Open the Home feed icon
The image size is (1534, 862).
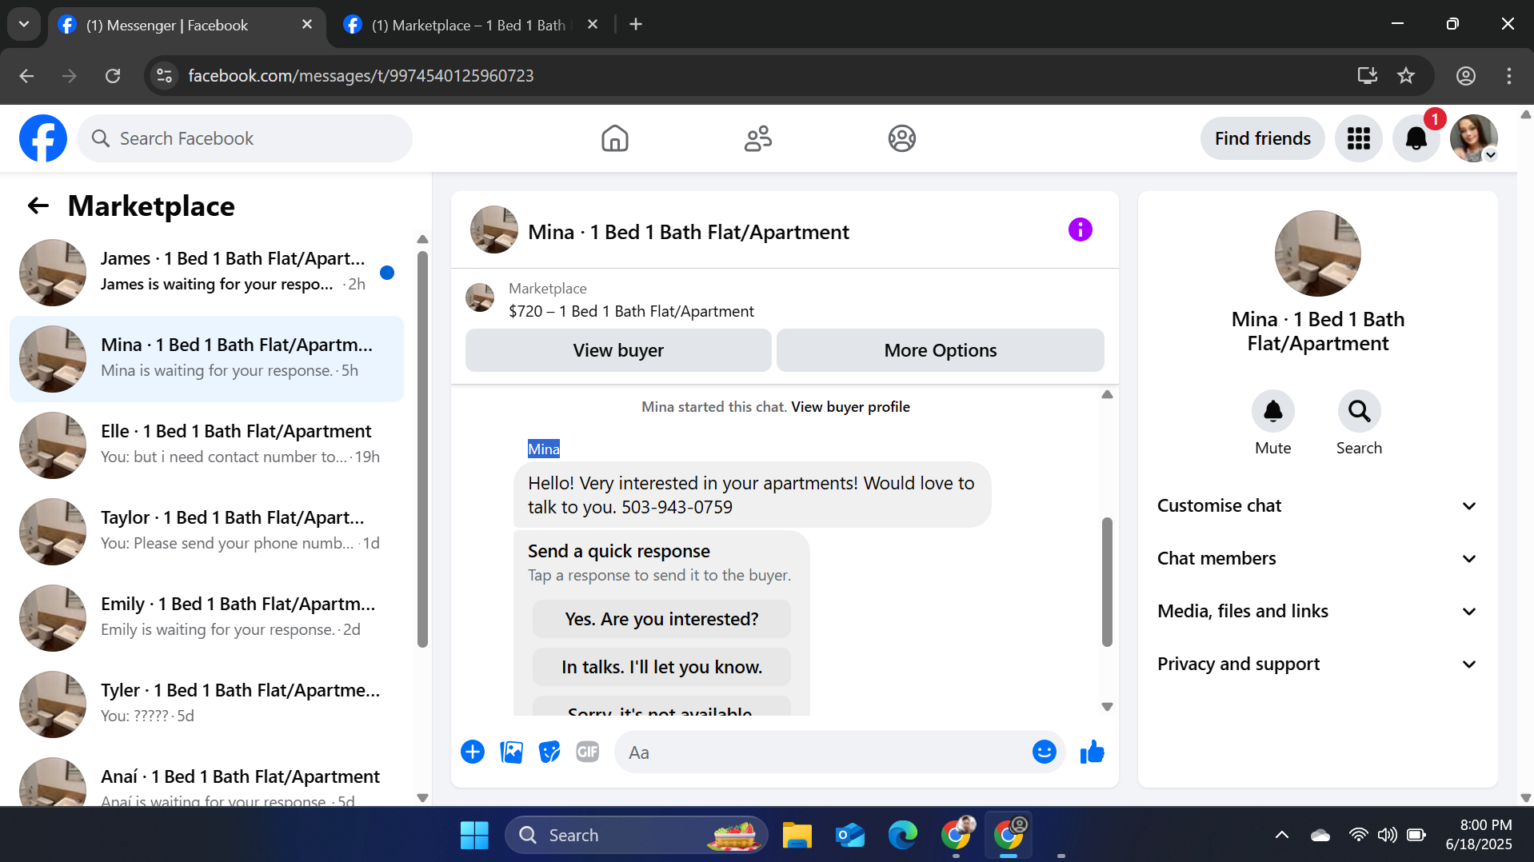tap(614, 138)
